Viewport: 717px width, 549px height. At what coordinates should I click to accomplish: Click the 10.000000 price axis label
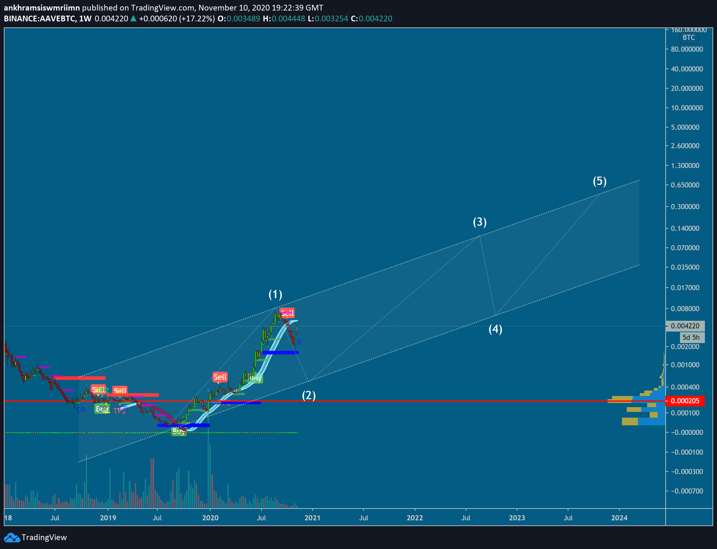(687, 108)
